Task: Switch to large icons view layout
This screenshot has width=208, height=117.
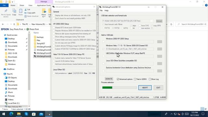Action: [206, 109]
